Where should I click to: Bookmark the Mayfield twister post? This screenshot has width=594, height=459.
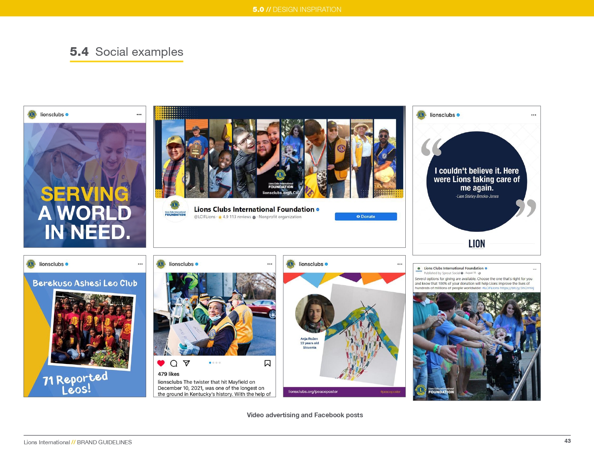coord(267,363)
